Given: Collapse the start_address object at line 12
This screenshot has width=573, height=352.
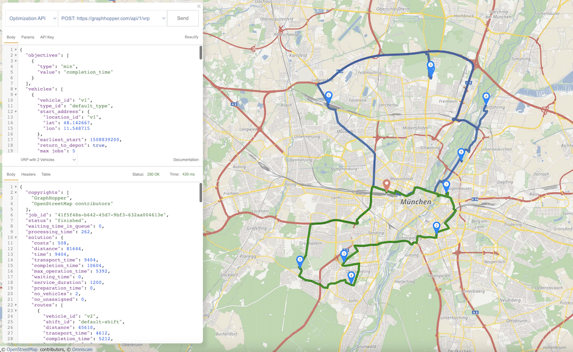Looking at the screenshot, I should click(x=15, y=112).
